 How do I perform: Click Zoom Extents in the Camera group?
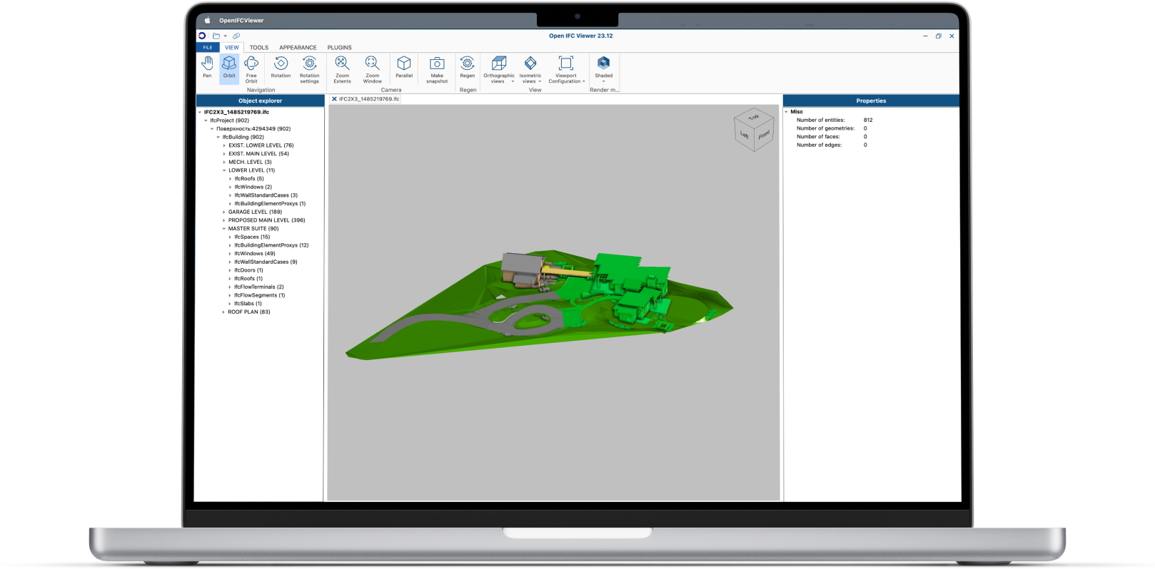[x=342, y=69]
